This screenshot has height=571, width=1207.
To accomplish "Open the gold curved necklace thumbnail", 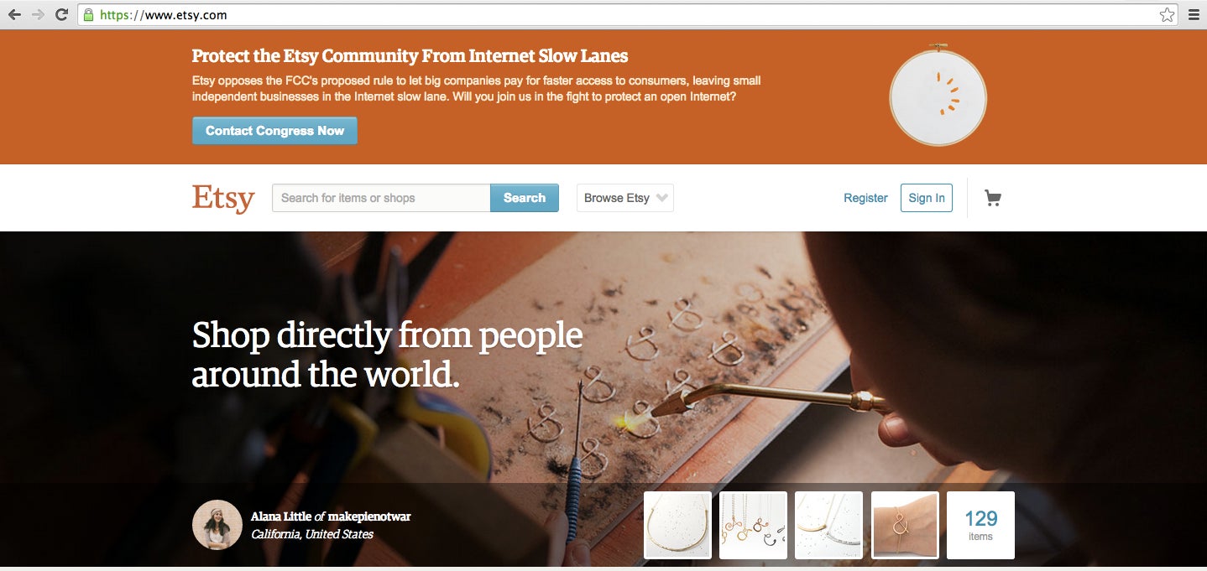I will coord(677,525).
